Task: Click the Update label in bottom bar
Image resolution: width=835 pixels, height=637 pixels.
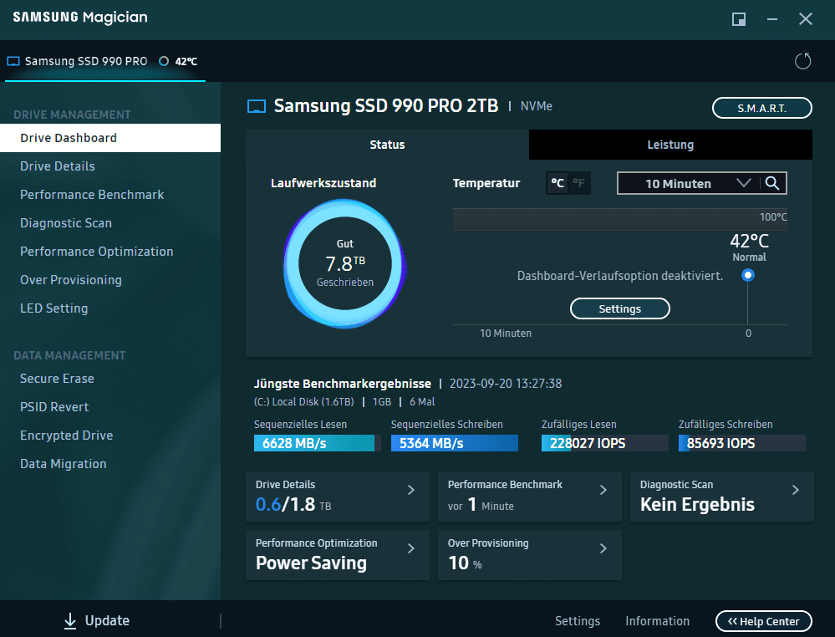Action: (x=107, y=620)
